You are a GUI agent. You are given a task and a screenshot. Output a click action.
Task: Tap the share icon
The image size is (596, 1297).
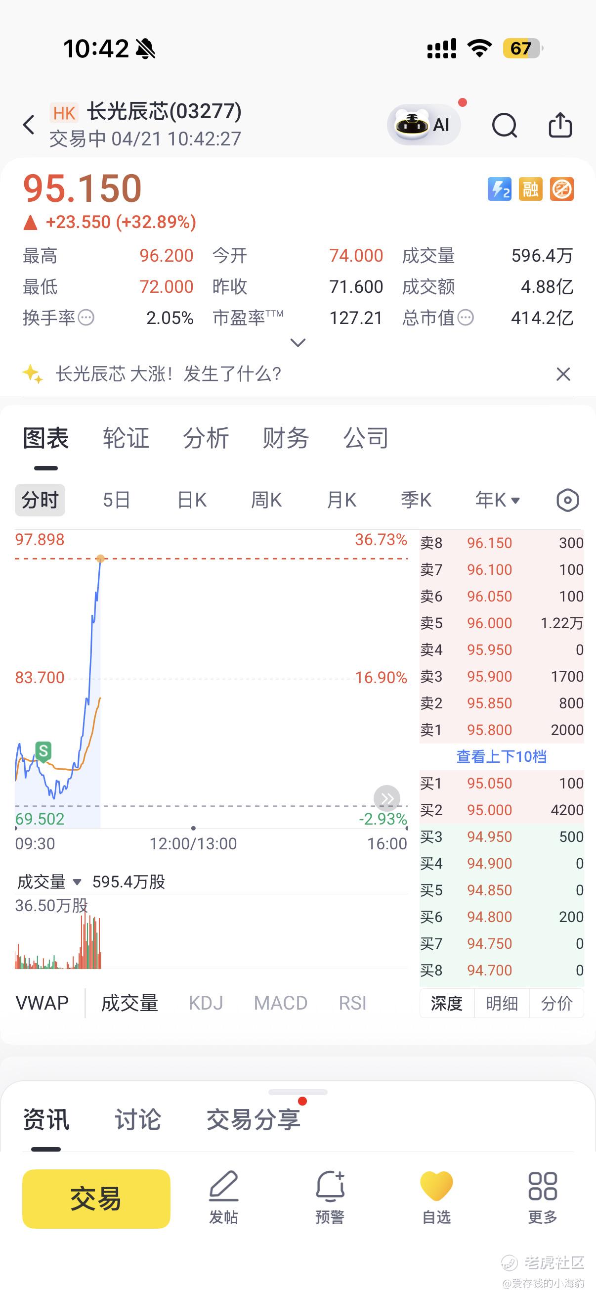click(x=560, y=124)
